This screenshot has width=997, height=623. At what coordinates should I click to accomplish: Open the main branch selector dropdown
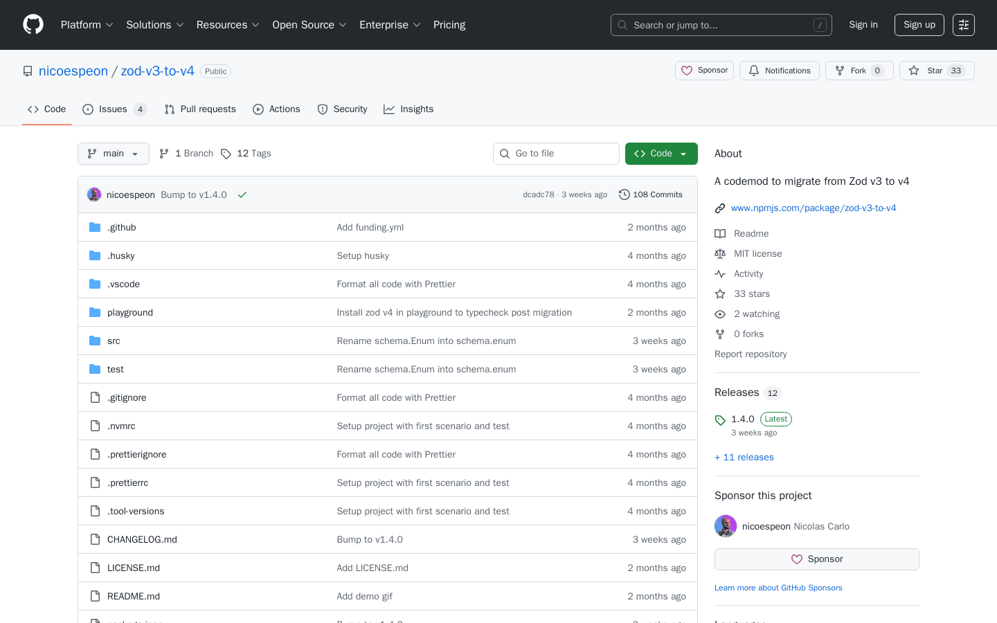tap(113, 153)
